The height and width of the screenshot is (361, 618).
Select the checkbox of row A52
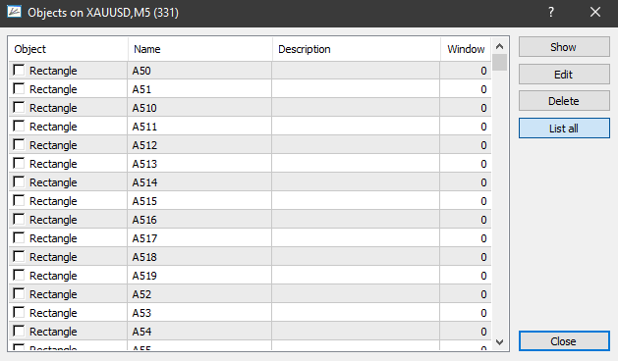(x=19, y=293)
